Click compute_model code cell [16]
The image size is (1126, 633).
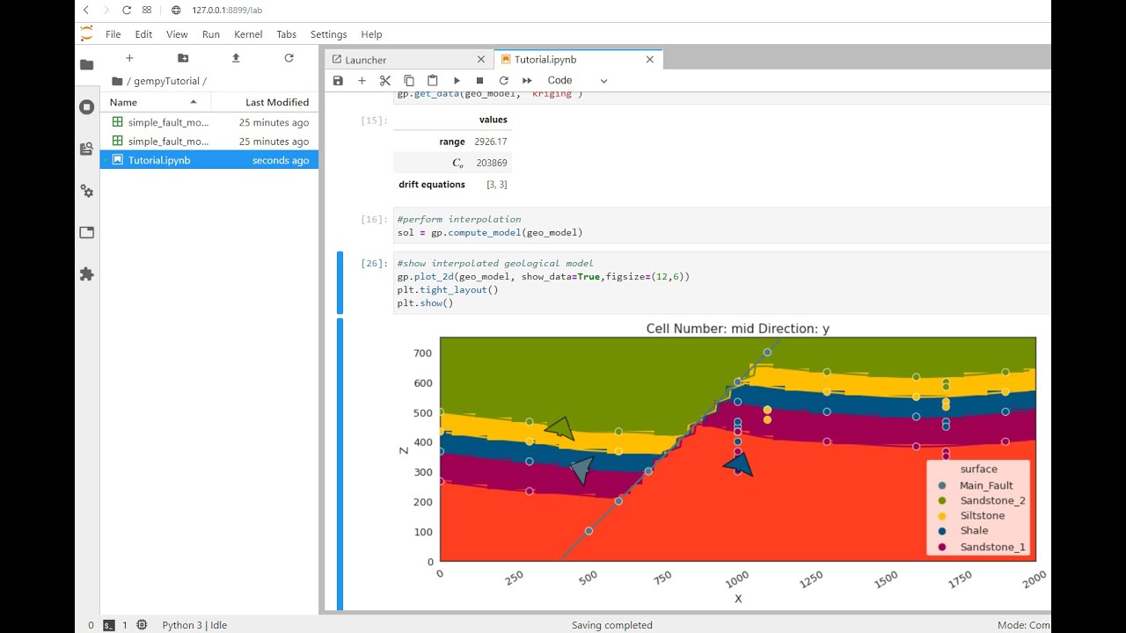[x=723, y=226]
